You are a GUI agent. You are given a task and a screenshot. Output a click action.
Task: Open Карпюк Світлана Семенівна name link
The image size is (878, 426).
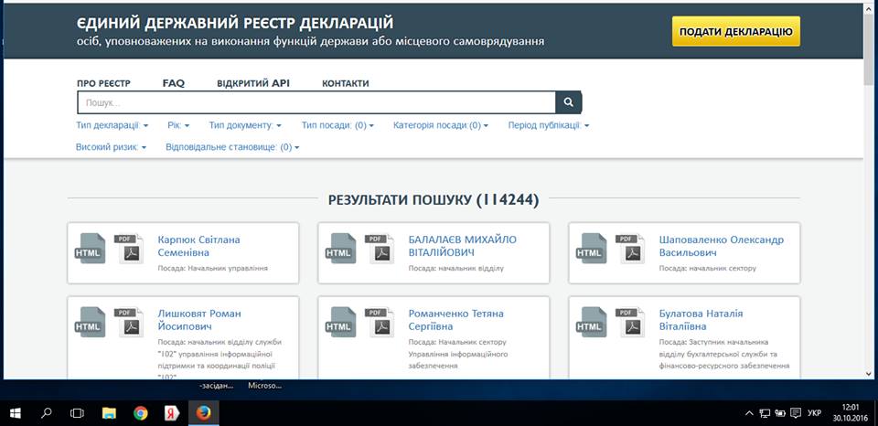click(198, 246)
